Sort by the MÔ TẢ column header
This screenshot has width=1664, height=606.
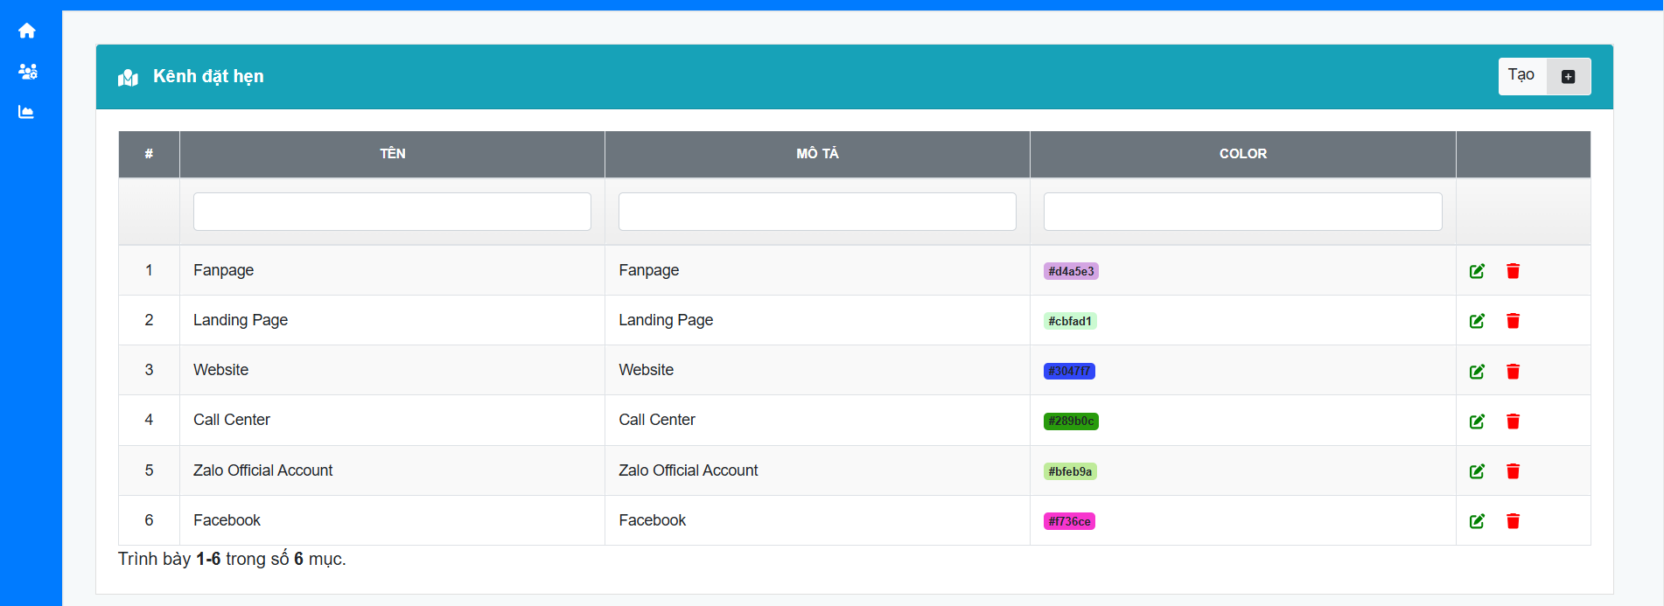(817, 154)
